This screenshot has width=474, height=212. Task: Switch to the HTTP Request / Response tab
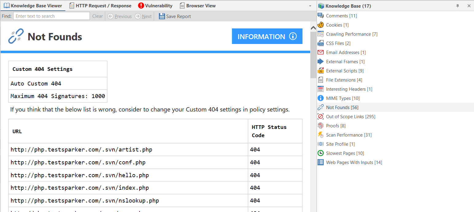[x=100, y=5]
